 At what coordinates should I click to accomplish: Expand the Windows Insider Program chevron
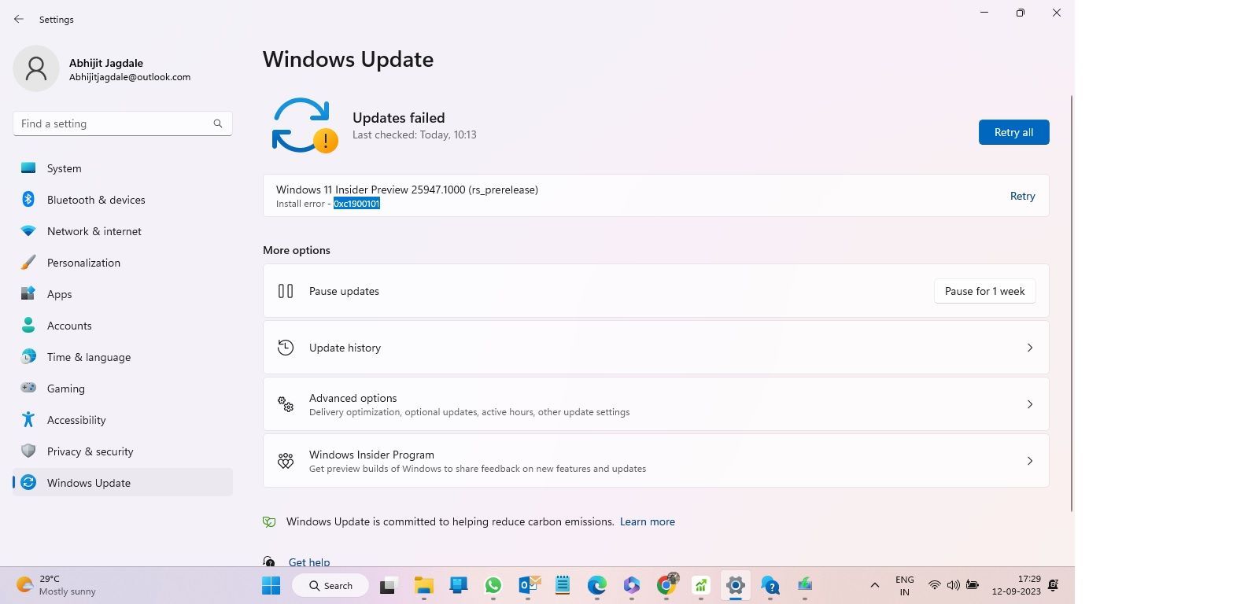point(1029,461)
